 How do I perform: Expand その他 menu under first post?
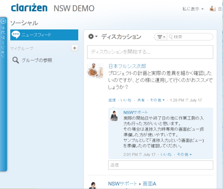tap(157, 100)
